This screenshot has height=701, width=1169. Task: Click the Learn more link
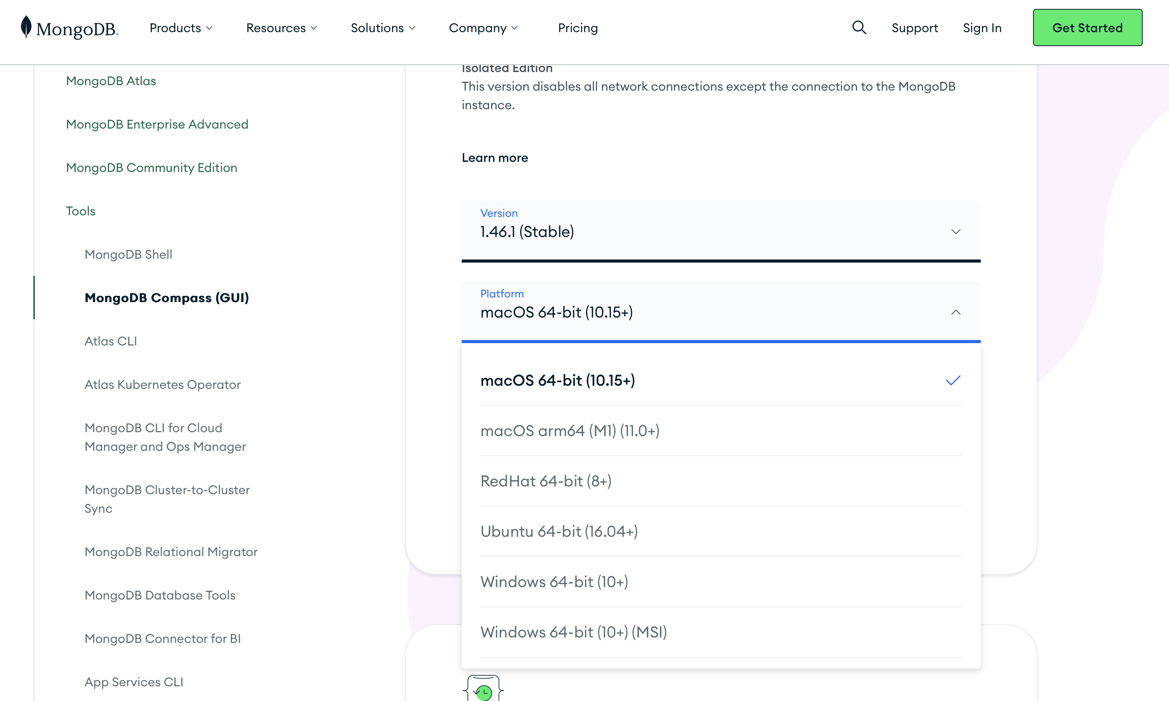coord(495,158)
